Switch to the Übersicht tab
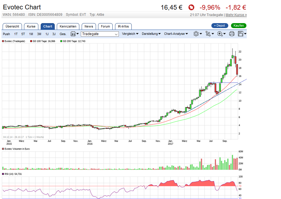The height and width of the screenshot is (199, 281). click(x=12, y=26)
